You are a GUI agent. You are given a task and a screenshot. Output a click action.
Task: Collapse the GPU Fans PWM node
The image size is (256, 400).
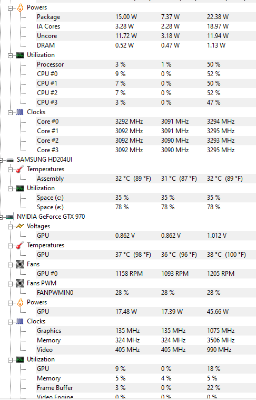(10, 284)
